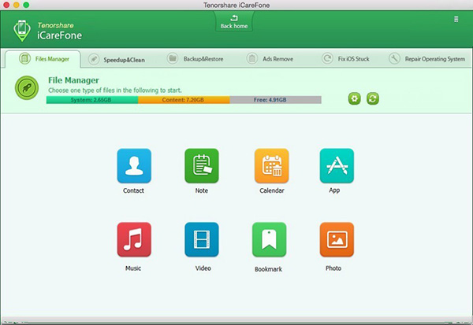Click the green macOS zoom button
Screen dimensions: 473x325
point(26,5)
